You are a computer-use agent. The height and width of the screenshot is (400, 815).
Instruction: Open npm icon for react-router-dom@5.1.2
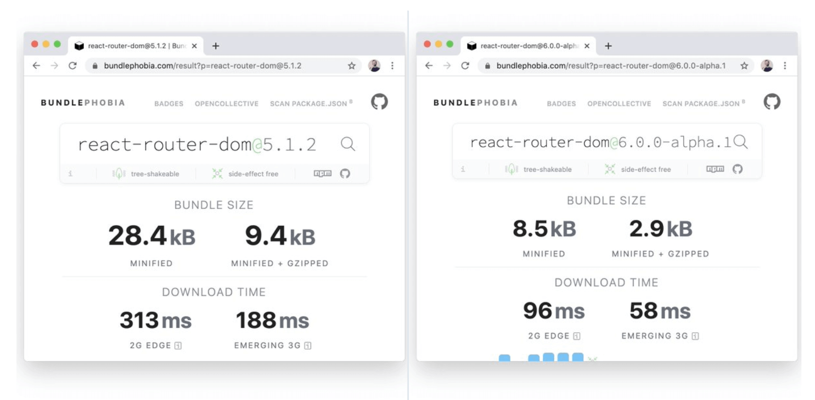(323, 174)
